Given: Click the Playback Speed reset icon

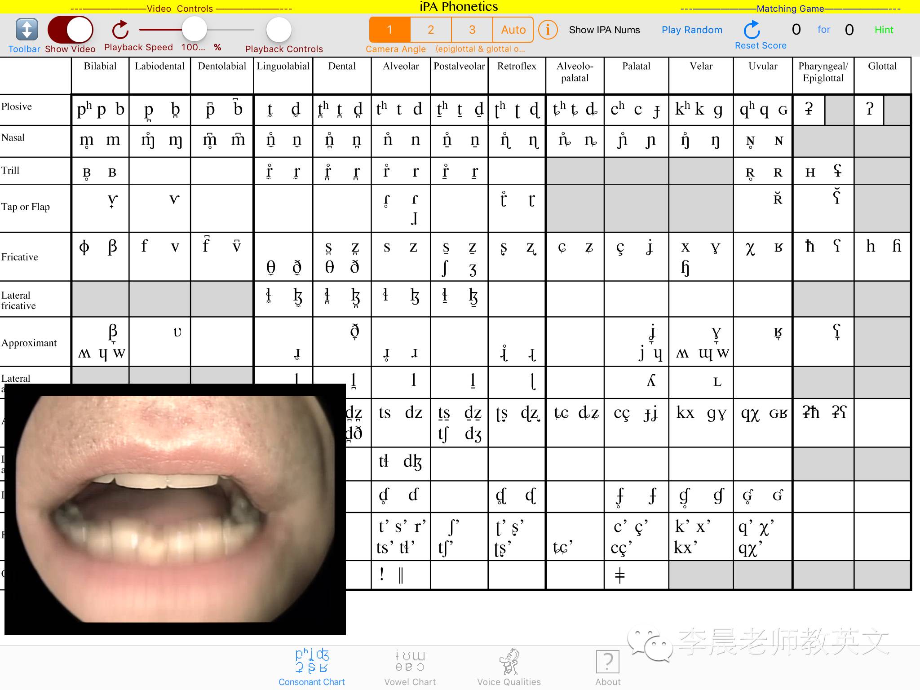Looking at the screenshot, I should pos(120,30).
